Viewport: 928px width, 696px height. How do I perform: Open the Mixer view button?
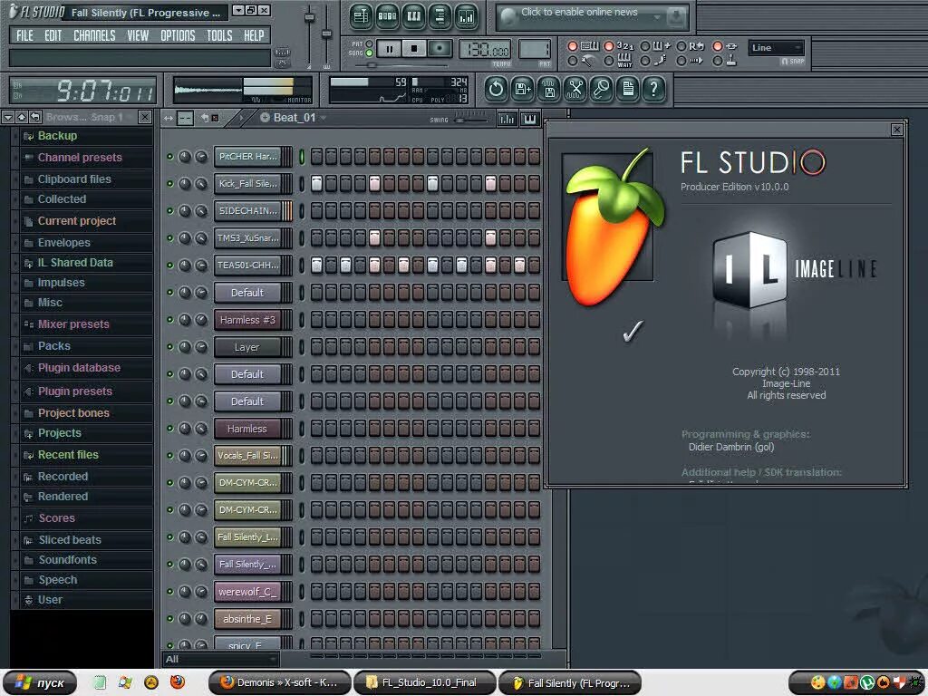467,16
